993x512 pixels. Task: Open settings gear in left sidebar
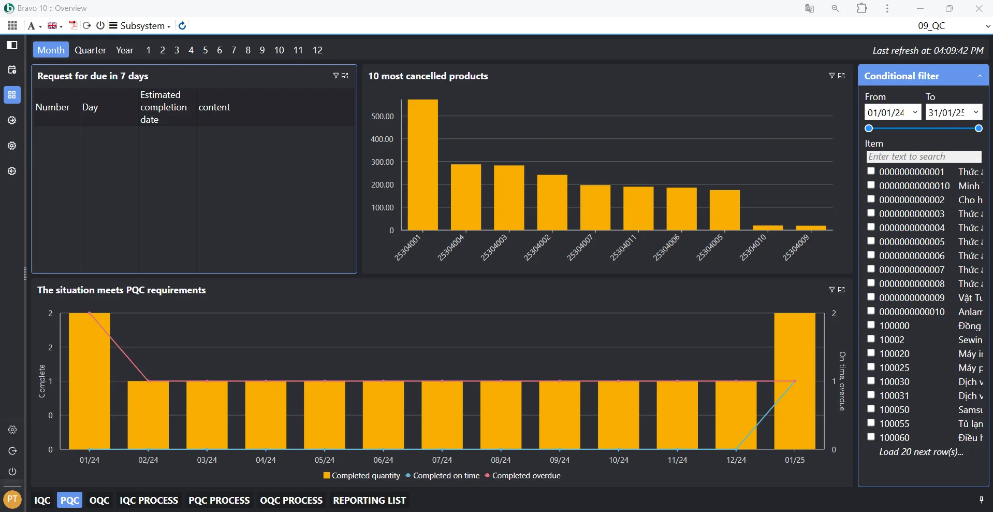tap(12, 430)
